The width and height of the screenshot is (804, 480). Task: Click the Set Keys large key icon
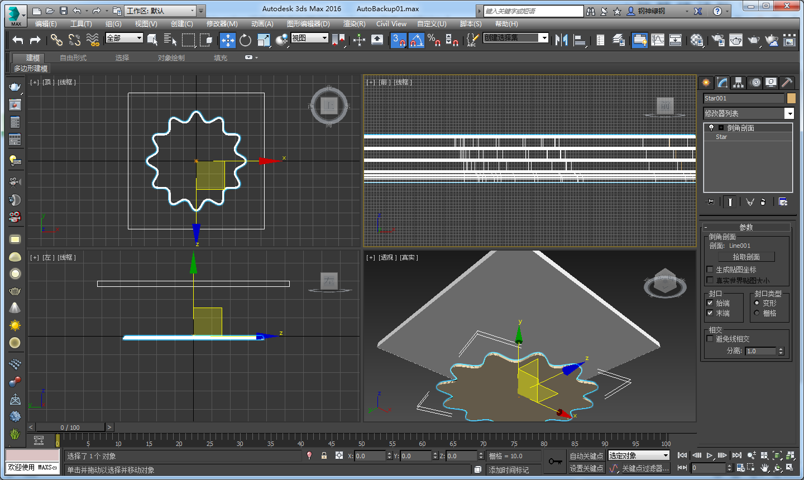point(555,462)
